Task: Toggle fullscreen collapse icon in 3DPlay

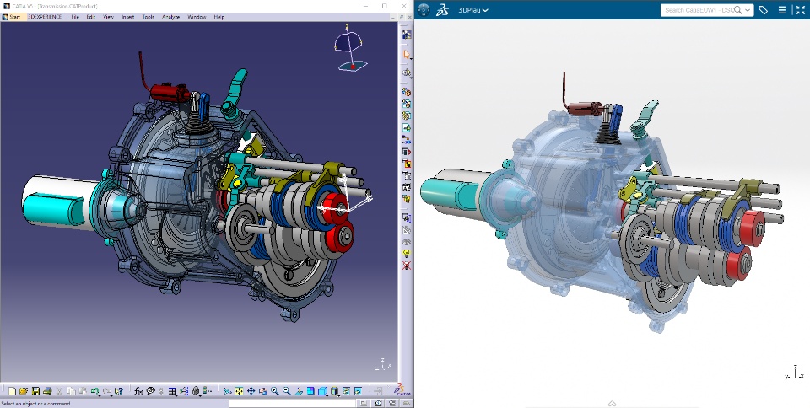Action: click(799, 10)
